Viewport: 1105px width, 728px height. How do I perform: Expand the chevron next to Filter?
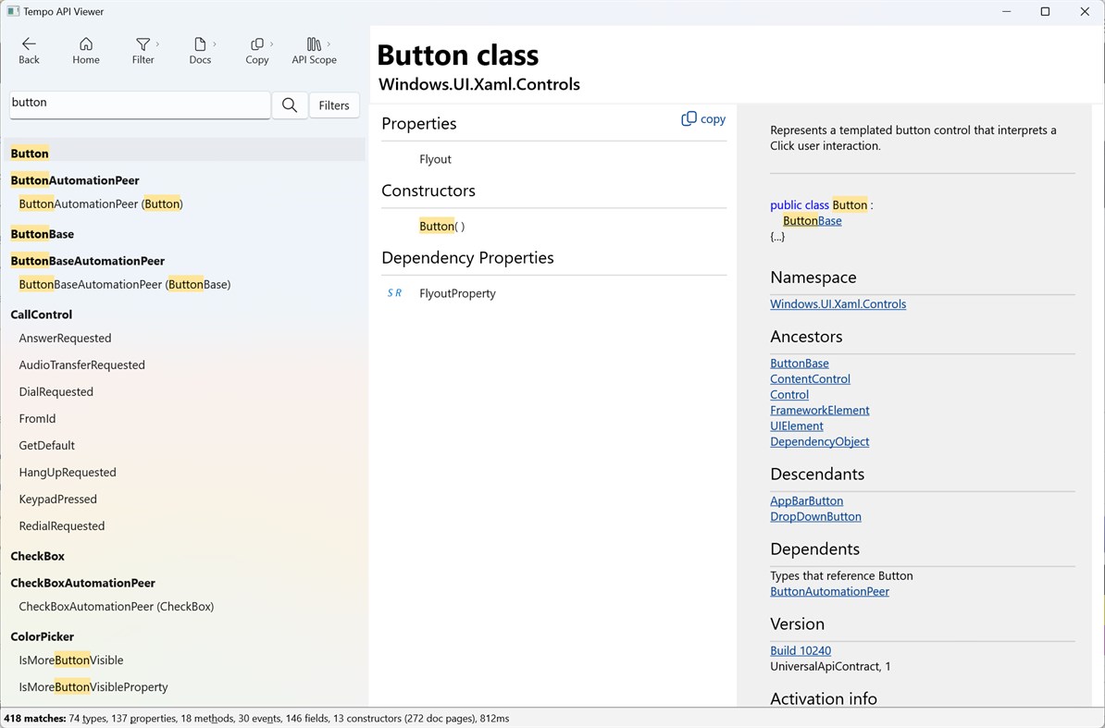[155, 41]
